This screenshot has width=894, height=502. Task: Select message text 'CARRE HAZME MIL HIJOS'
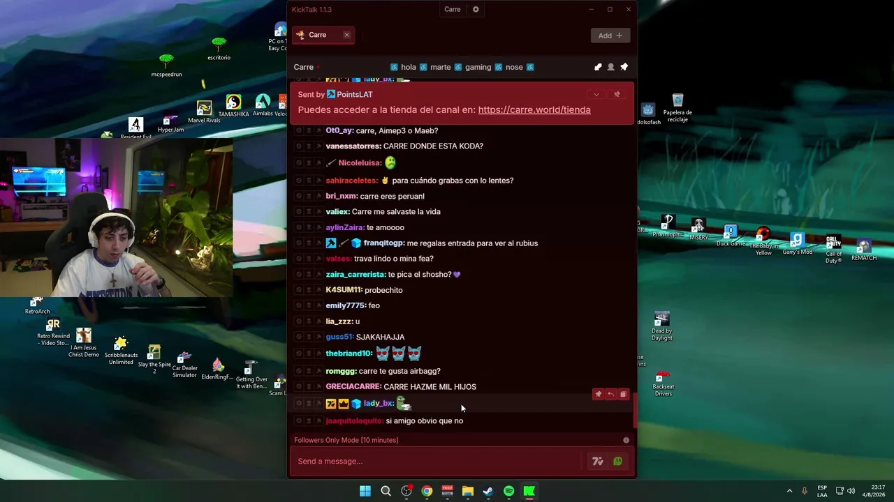pos(430,387)
